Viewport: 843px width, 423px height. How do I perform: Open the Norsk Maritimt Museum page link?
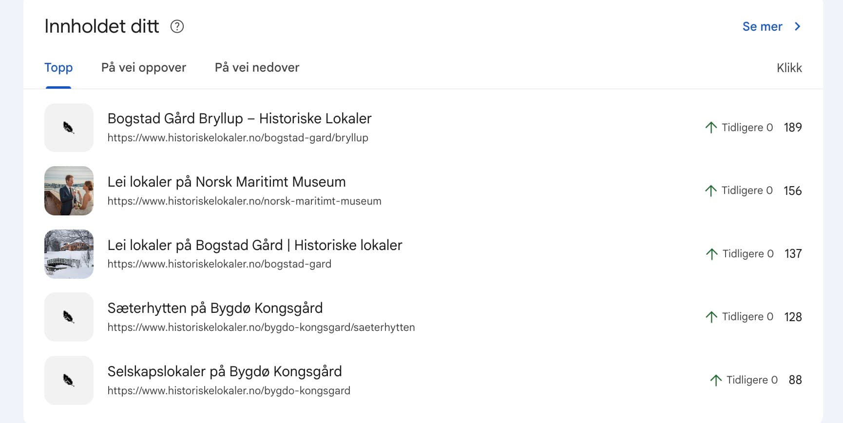(x=245, y=201)
